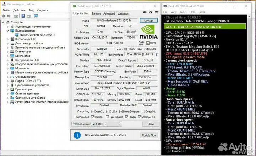256x156 pixels.
Task: Toggle the OpenGL 4.6 checkbox
Action: pos(140,117)
